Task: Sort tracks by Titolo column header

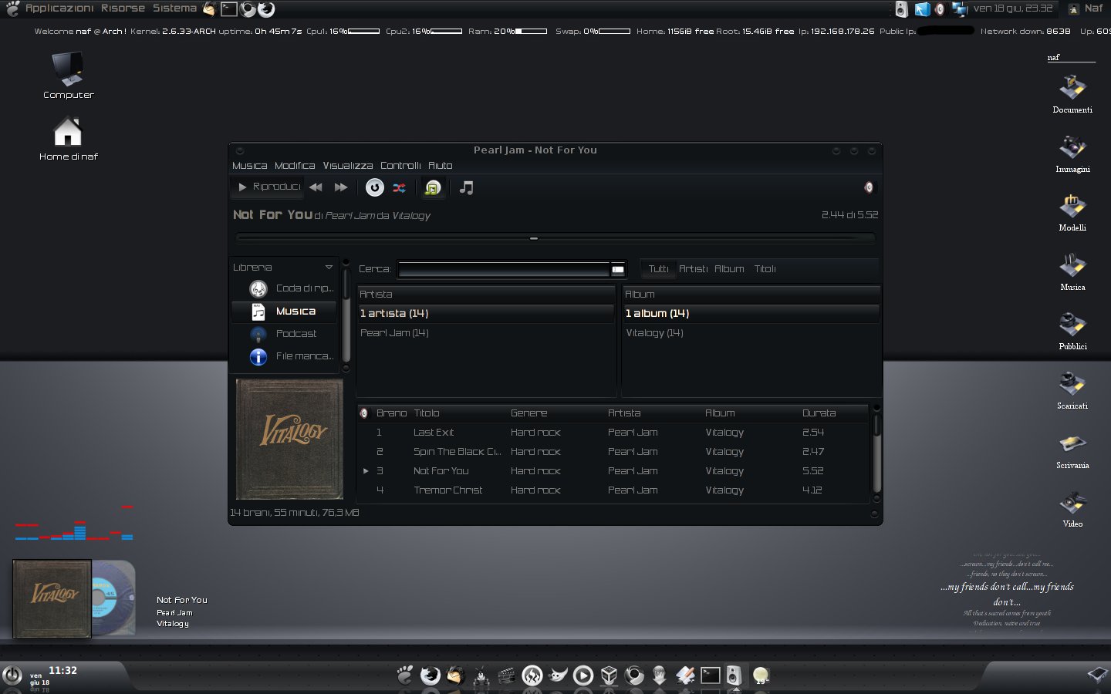Action: [458, 413]
